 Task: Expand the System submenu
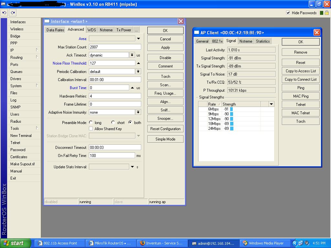click(x=37, y=86)
